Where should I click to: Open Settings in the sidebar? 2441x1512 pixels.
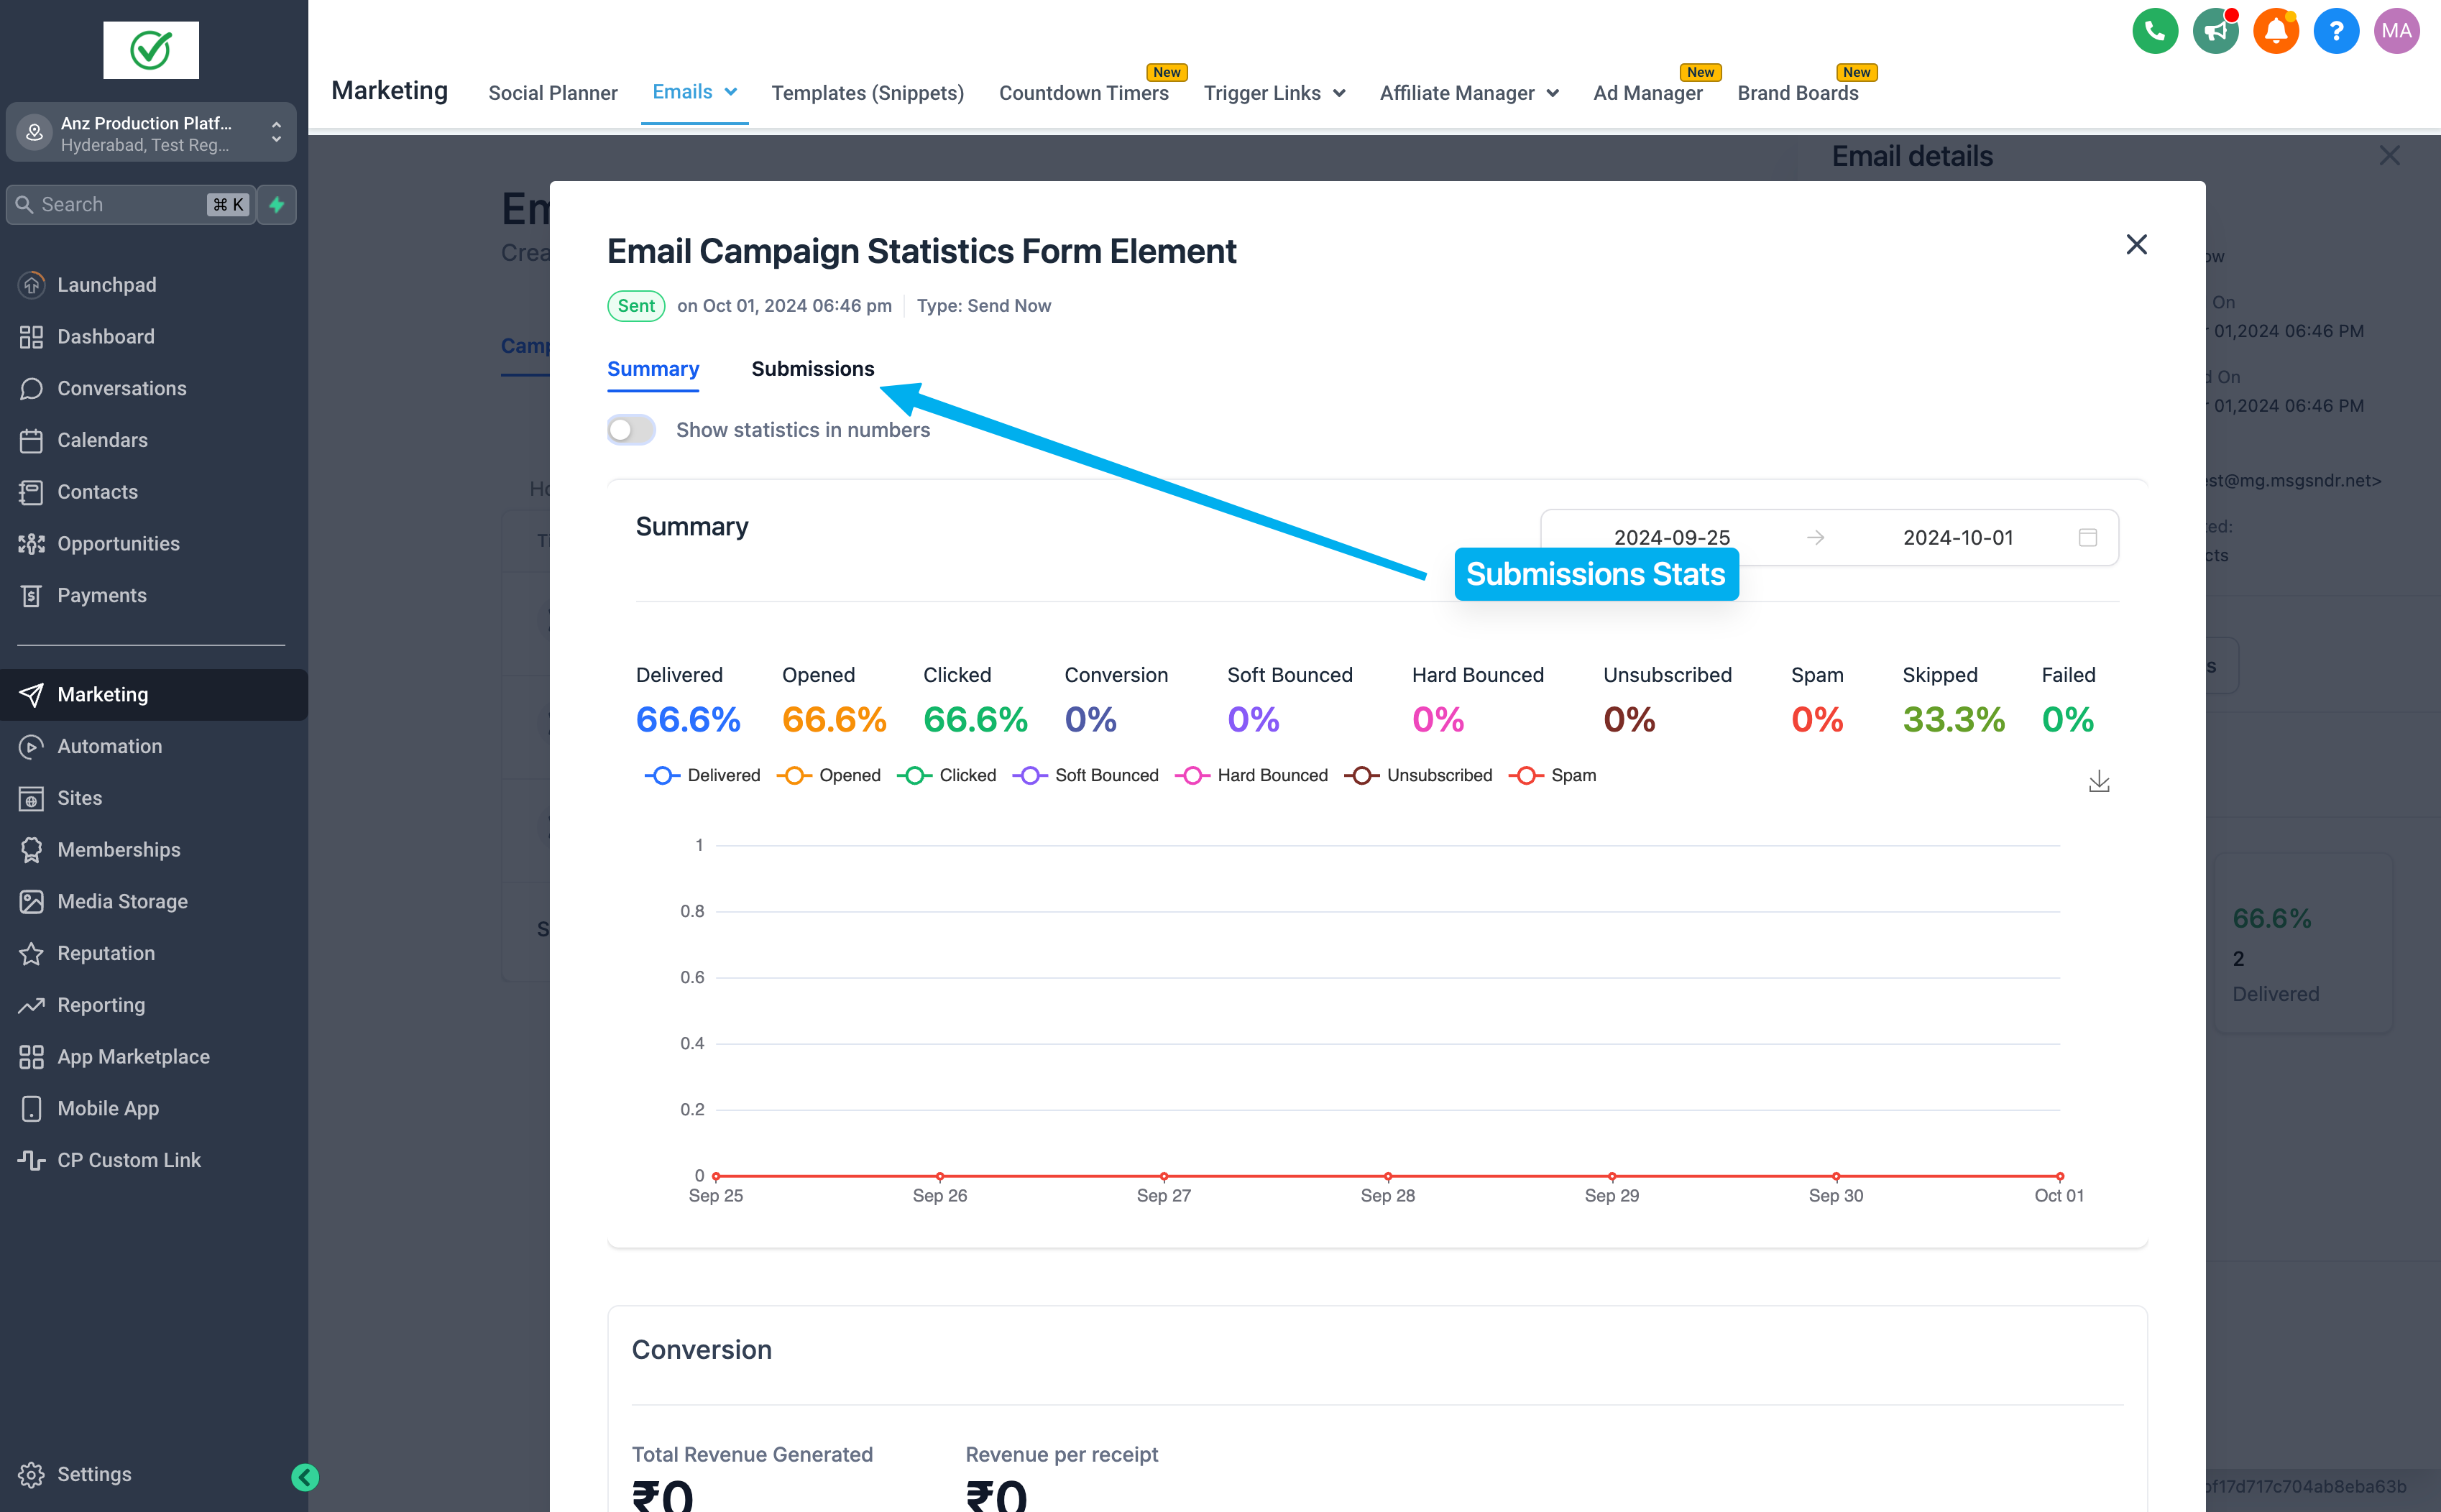coord(93,1474)
